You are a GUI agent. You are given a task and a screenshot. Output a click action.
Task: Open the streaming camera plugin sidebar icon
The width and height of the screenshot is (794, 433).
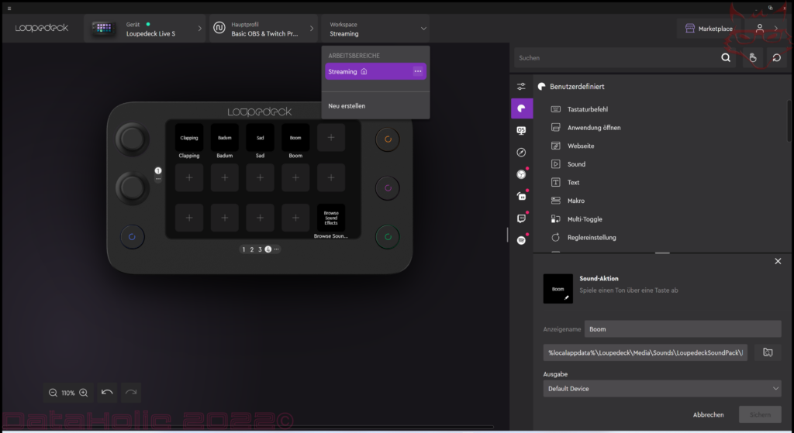(x=521, y=196)
